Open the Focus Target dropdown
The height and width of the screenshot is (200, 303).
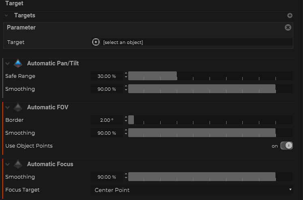[192, 190]
